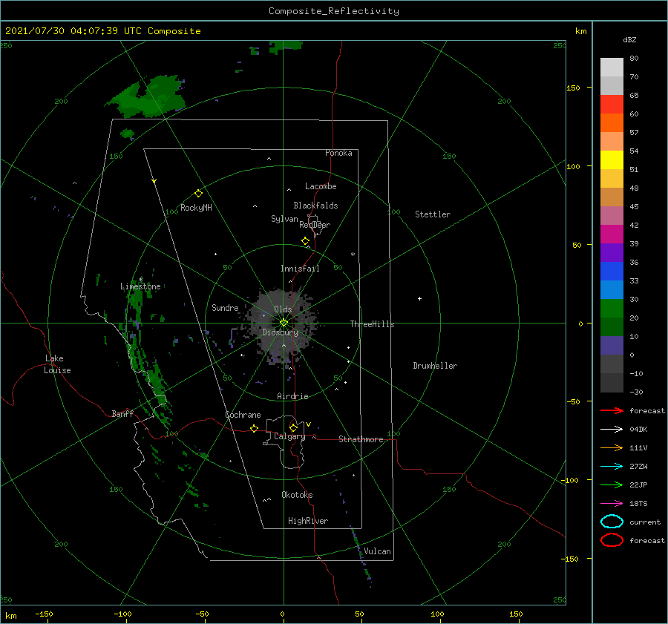Image resolution: width=668 pixels, height=624 pixels.
Task: Click the Lacombe town label
Action: [321, 186]
